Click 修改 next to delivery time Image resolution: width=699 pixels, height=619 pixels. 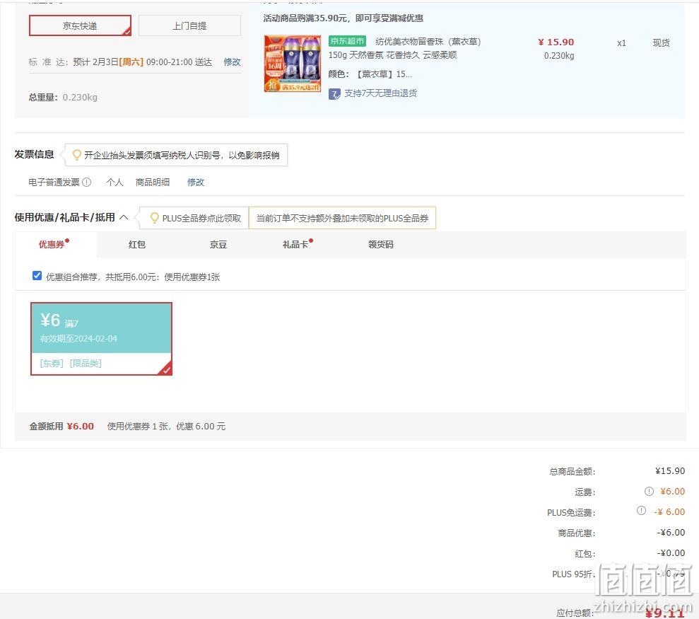point(232,62)
